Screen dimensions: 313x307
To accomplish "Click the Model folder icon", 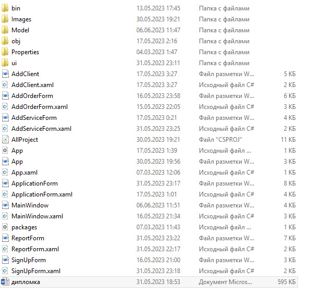I will [x=5, y=30].
